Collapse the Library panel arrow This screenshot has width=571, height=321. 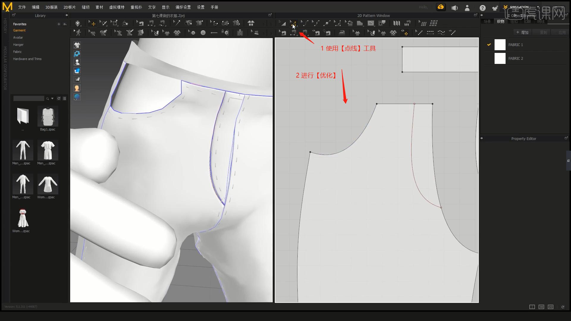[x=67, y=15]
